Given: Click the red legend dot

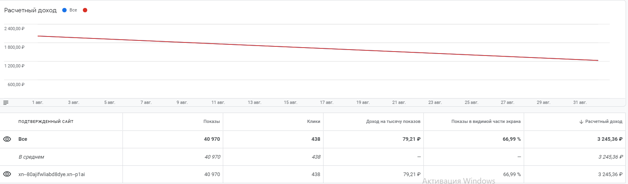Looking at the screenshot, I should tap(85, 10).
